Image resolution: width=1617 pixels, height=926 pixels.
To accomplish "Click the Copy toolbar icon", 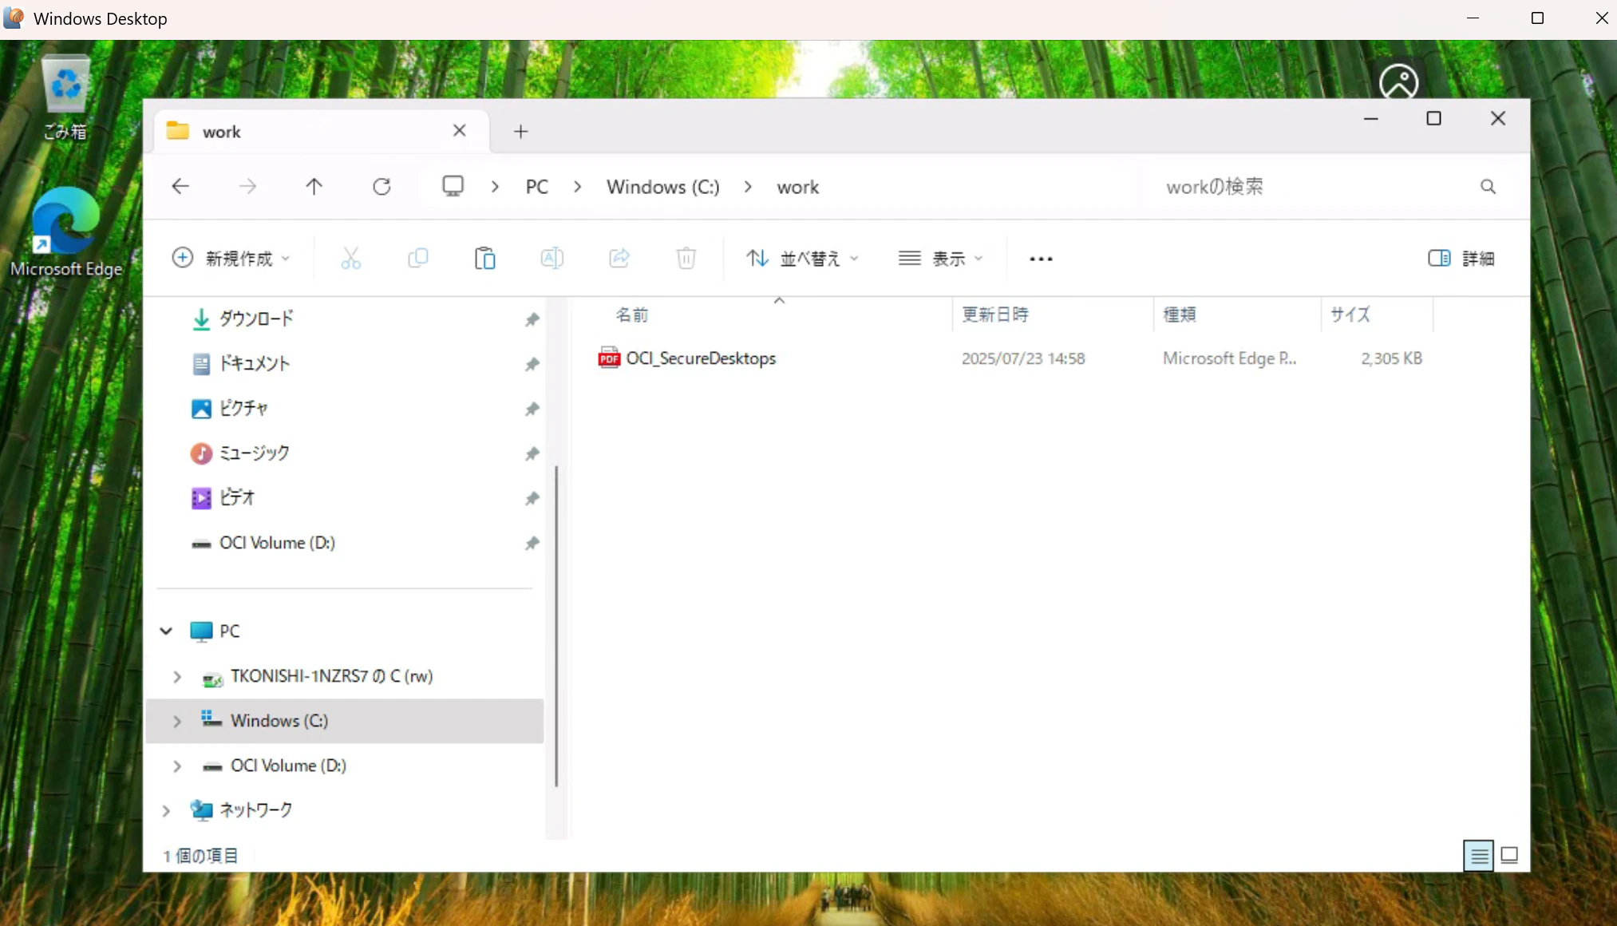I will tap(418, 259).
